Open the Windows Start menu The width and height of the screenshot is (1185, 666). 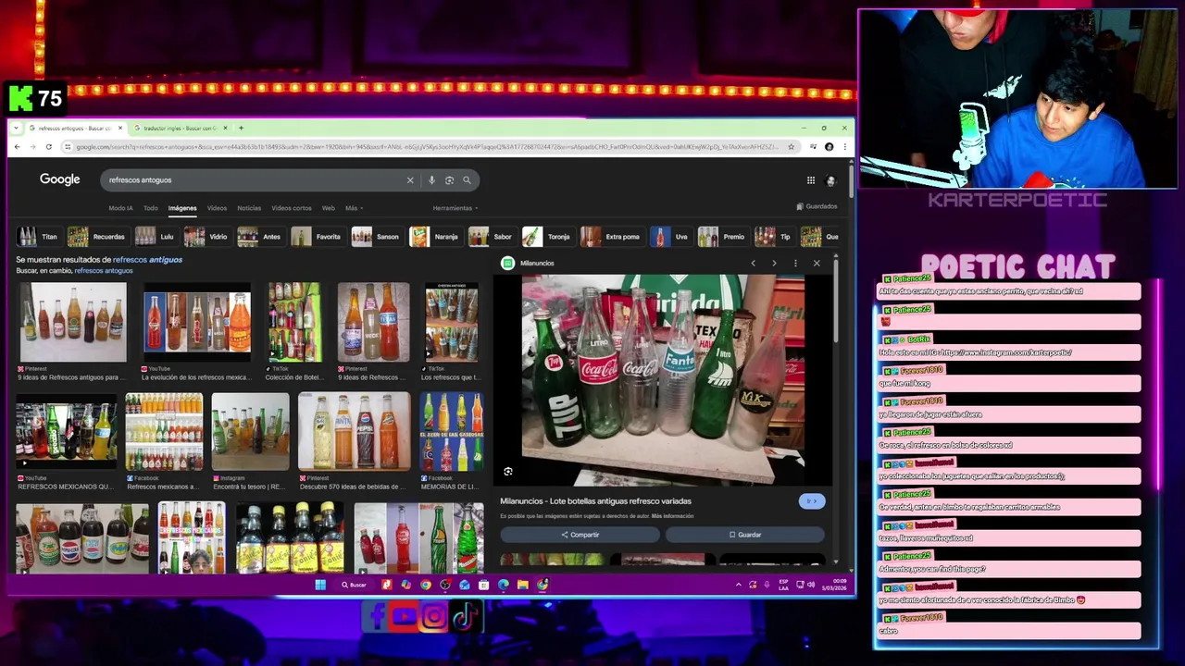coord(320,585)
